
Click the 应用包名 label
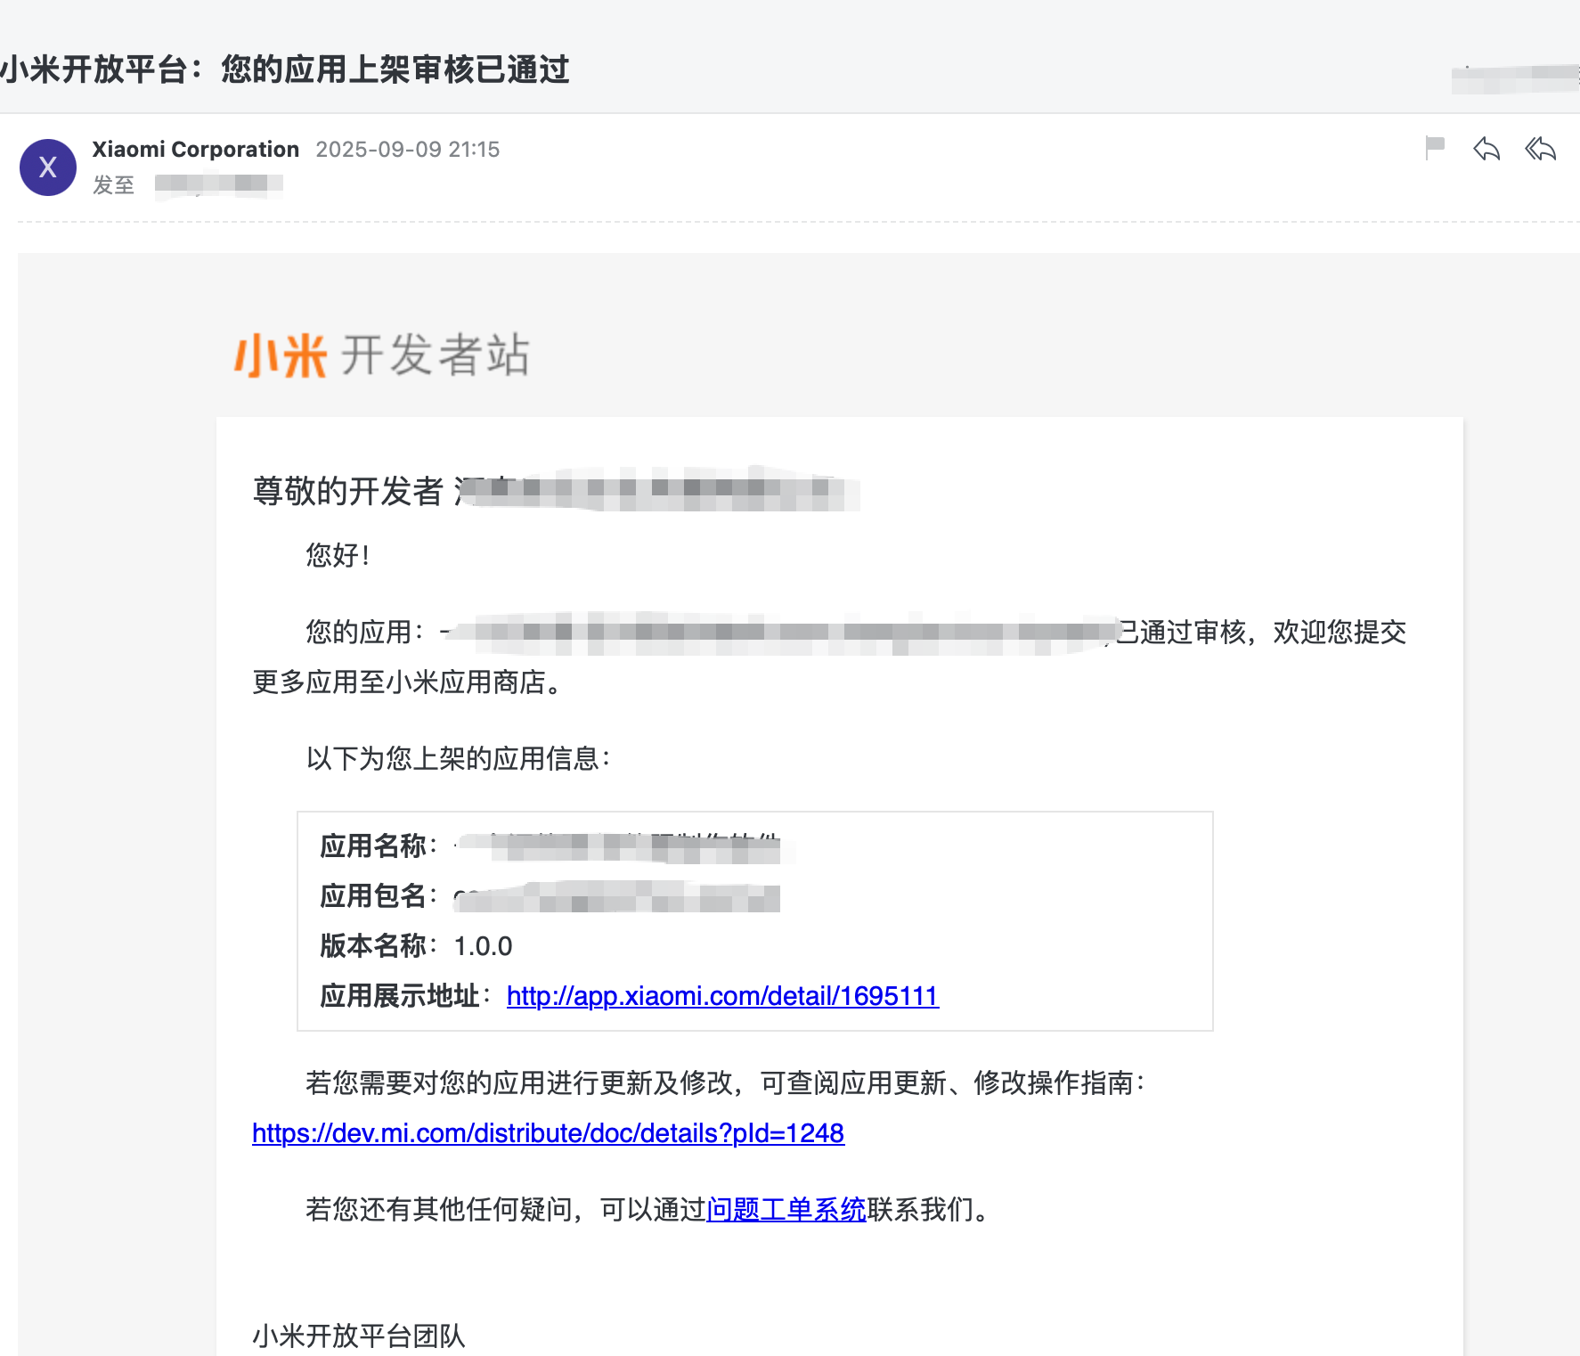coord(373,895)
